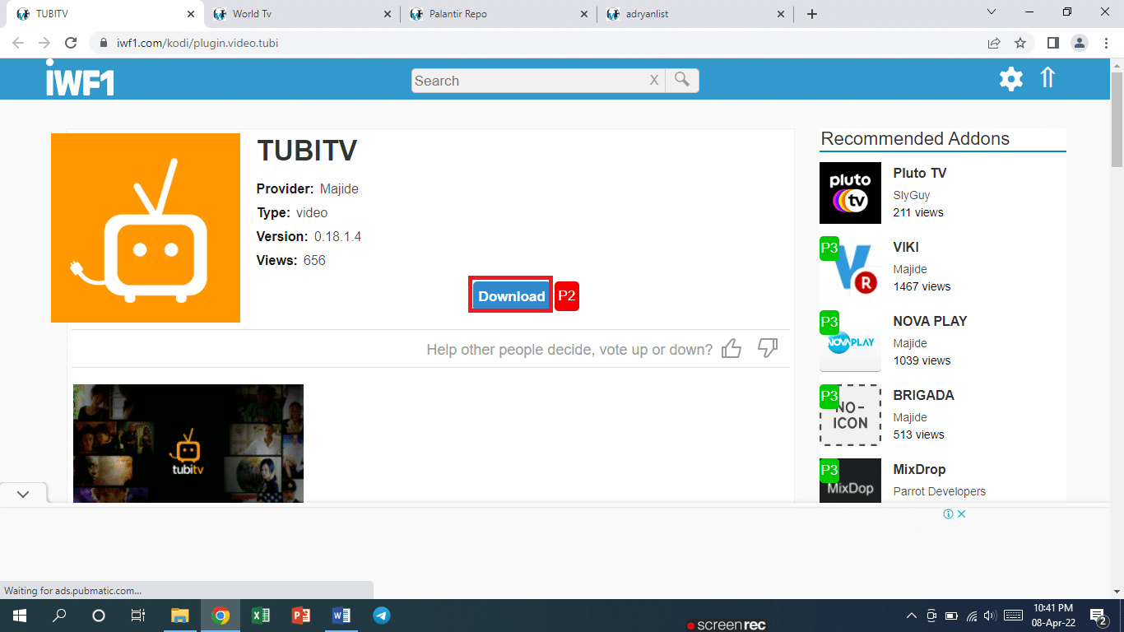Vote thumbs down for TubiTV
The width and height of the screenshot is (1124, 632).
click(768, 348)
